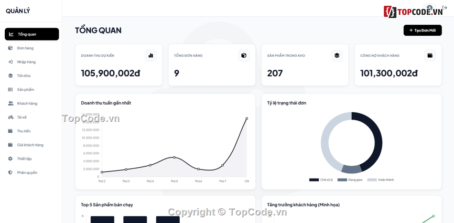Open Thiết lập settings page
The width and height of the screenshot is (454, 223).
coord(32,159)
